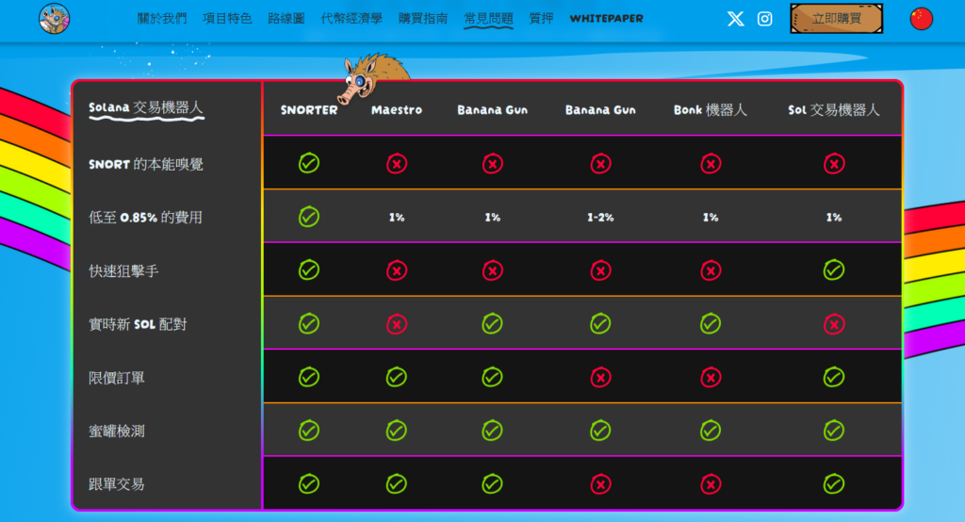
Task: Open the WHITEPAPER link
Action: 606,19
